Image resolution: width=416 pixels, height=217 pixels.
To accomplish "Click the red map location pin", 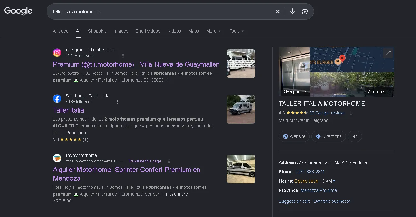I will (342, 58).
